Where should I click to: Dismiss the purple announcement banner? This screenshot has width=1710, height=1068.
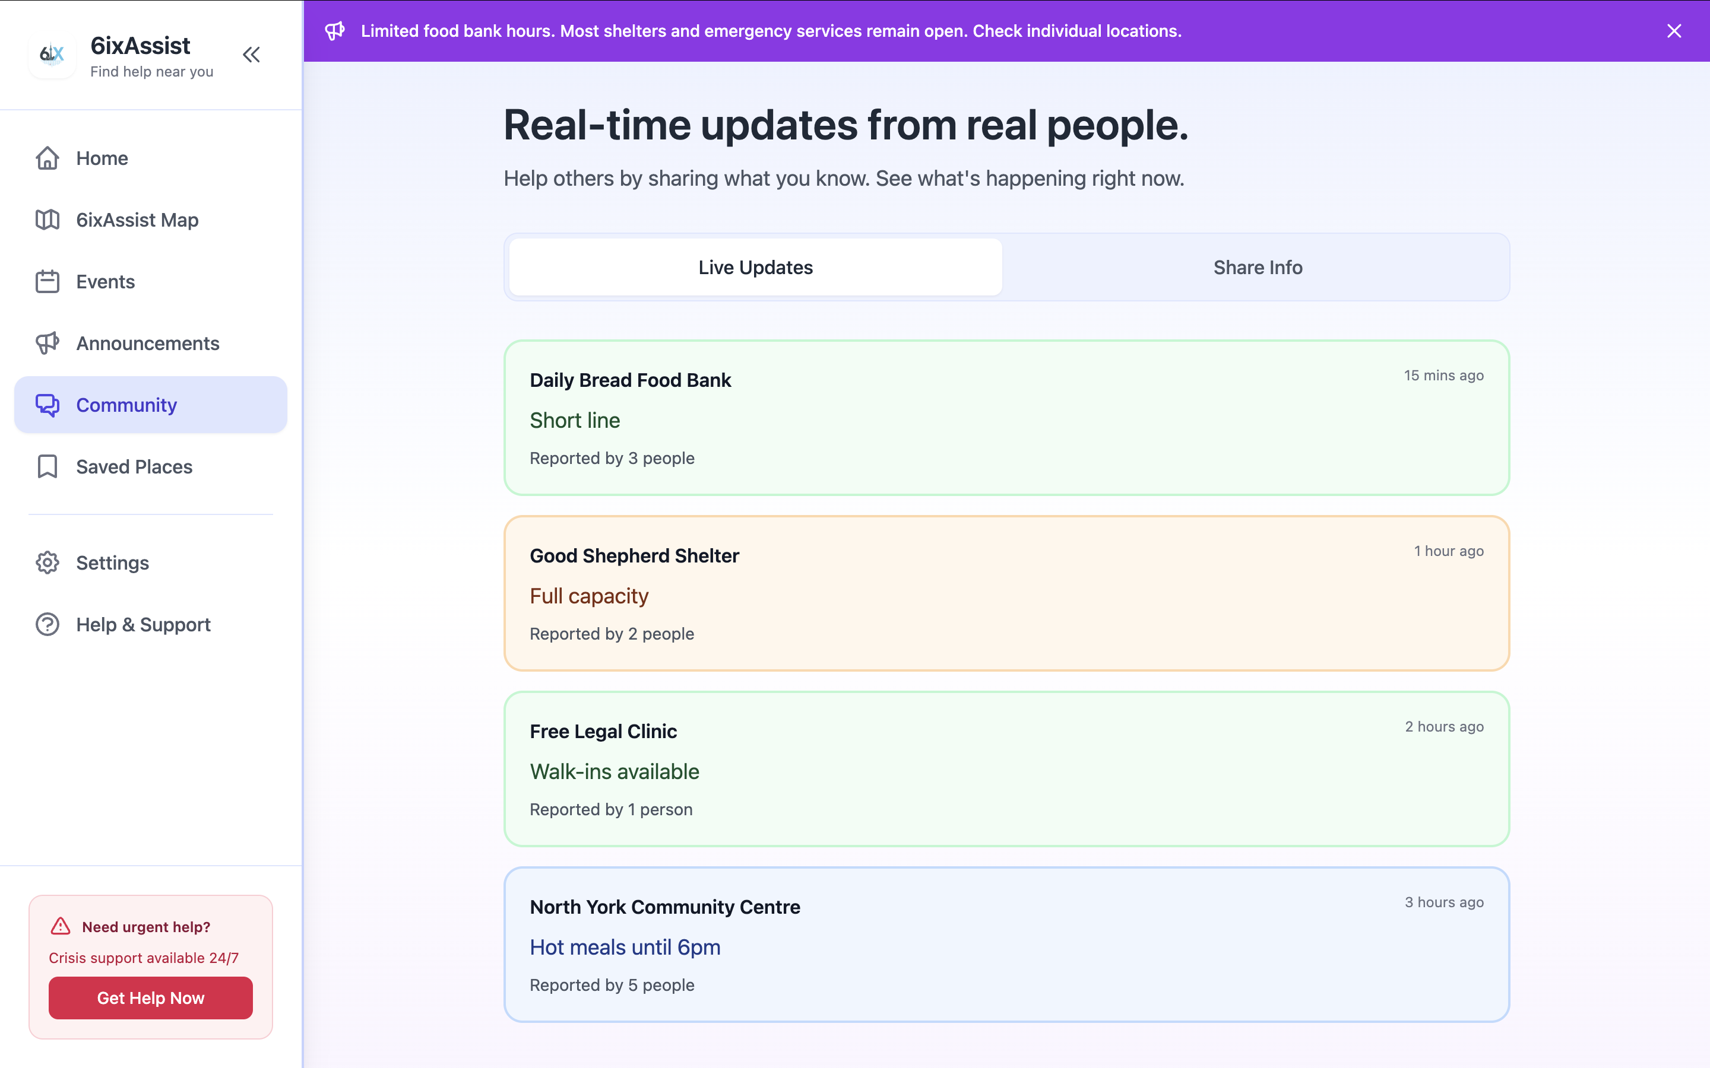1674,30
